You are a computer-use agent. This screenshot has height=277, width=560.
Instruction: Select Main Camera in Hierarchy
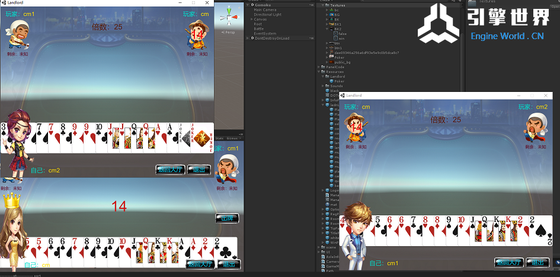[x=265, y=10]
